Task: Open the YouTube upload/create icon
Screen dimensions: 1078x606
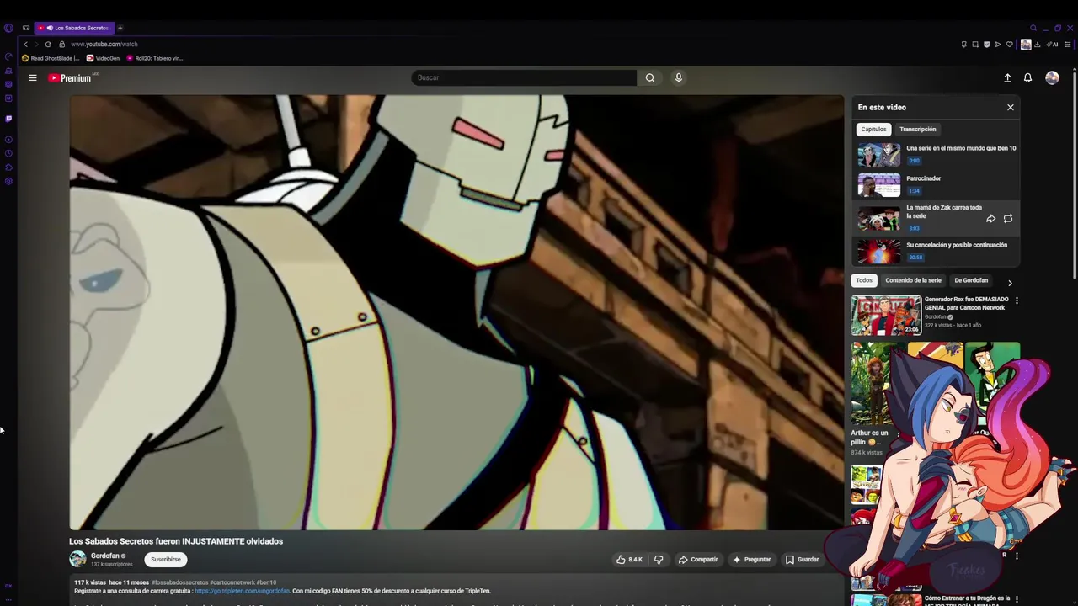Action: (1007, 77)
